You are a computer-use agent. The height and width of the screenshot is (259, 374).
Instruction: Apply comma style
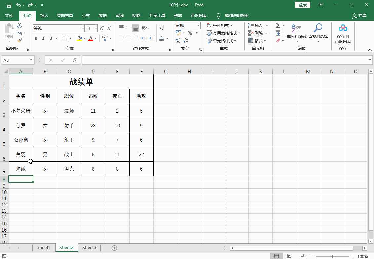click(x=197, y=33)
